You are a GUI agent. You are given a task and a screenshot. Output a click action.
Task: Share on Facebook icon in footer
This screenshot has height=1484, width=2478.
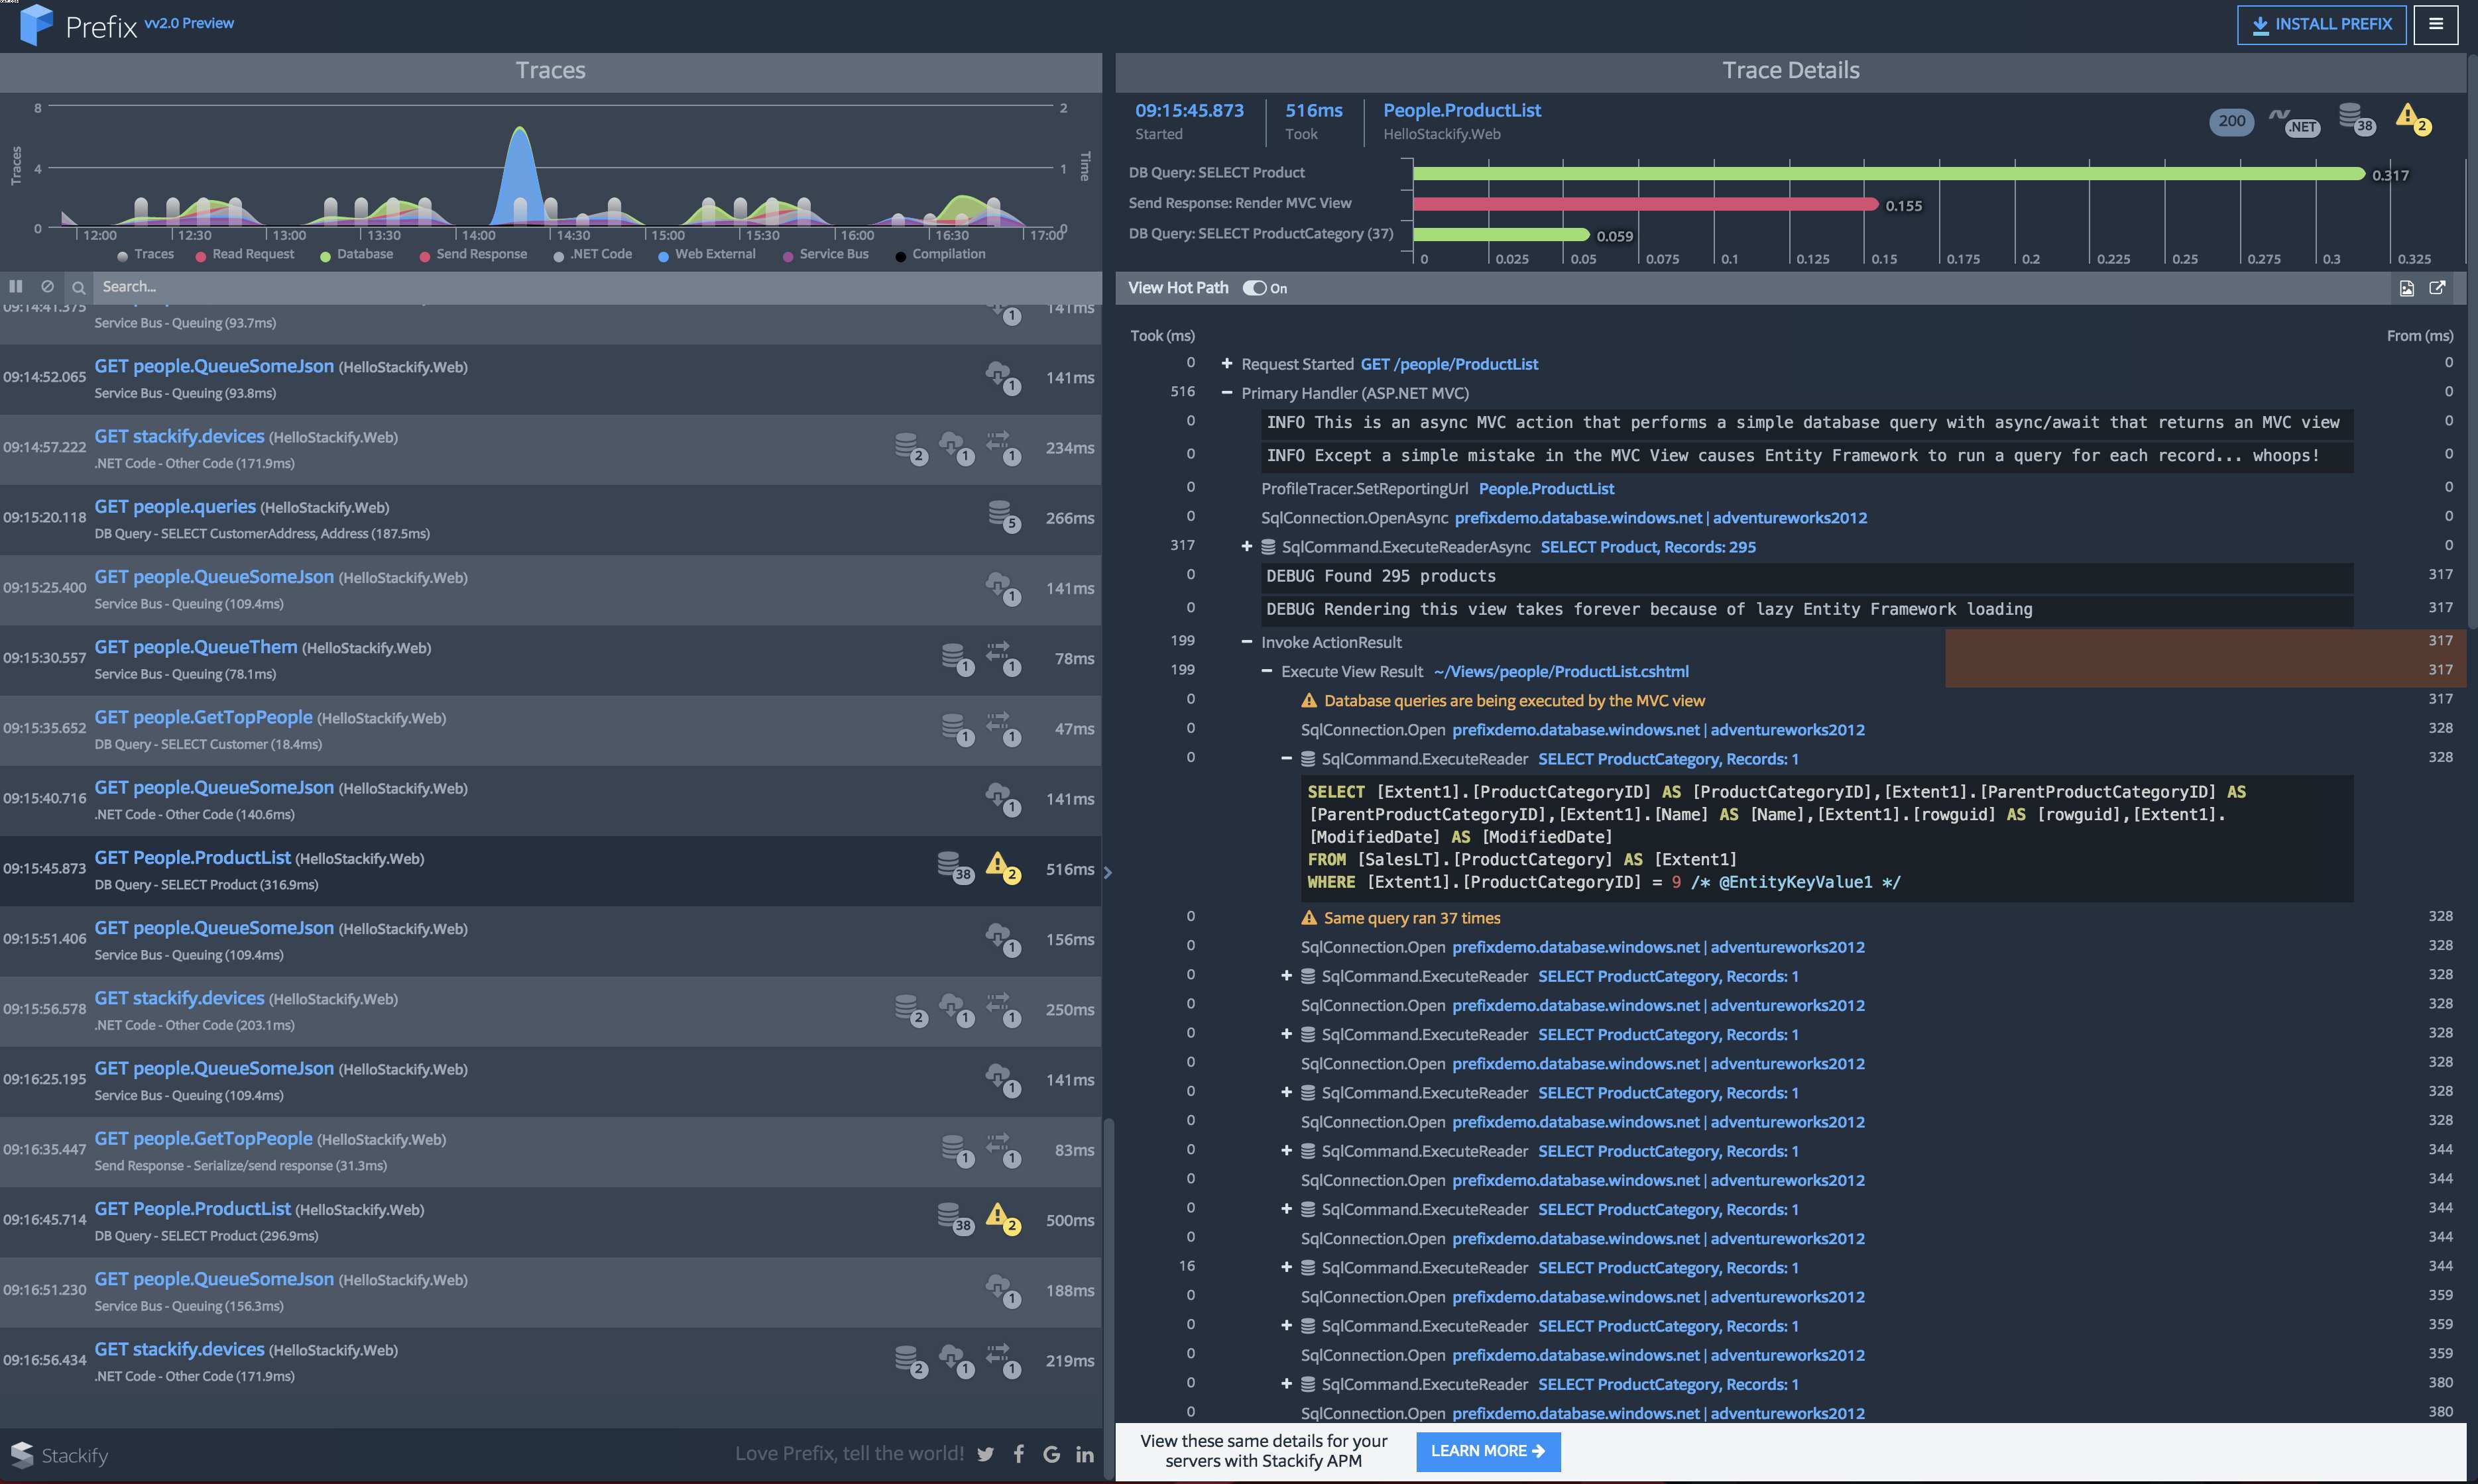(1018, 1454)
